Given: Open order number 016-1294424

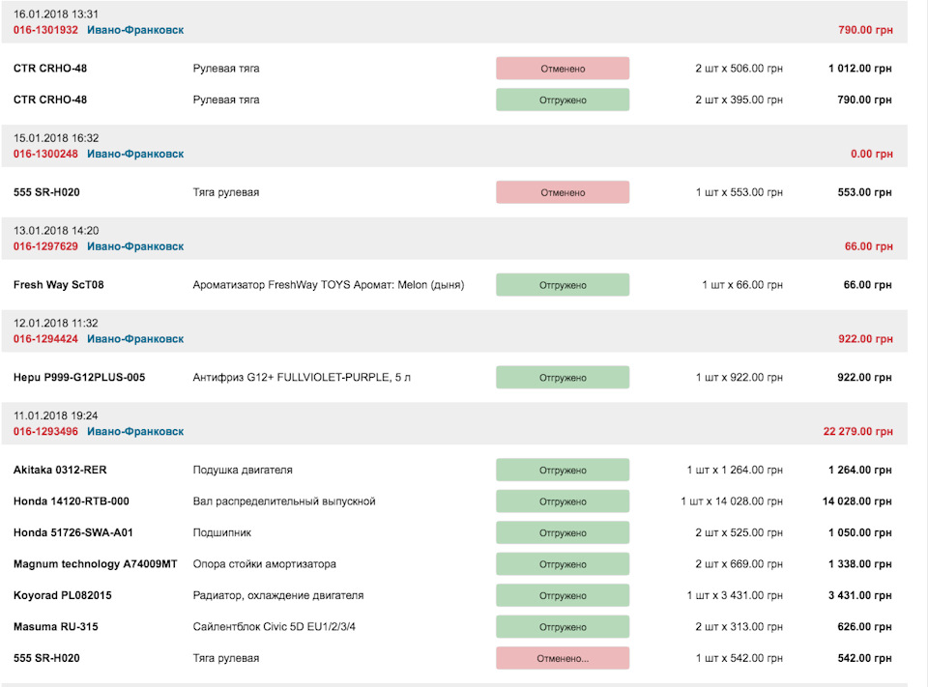Looking at the screenshot, I should pos(45,339).
